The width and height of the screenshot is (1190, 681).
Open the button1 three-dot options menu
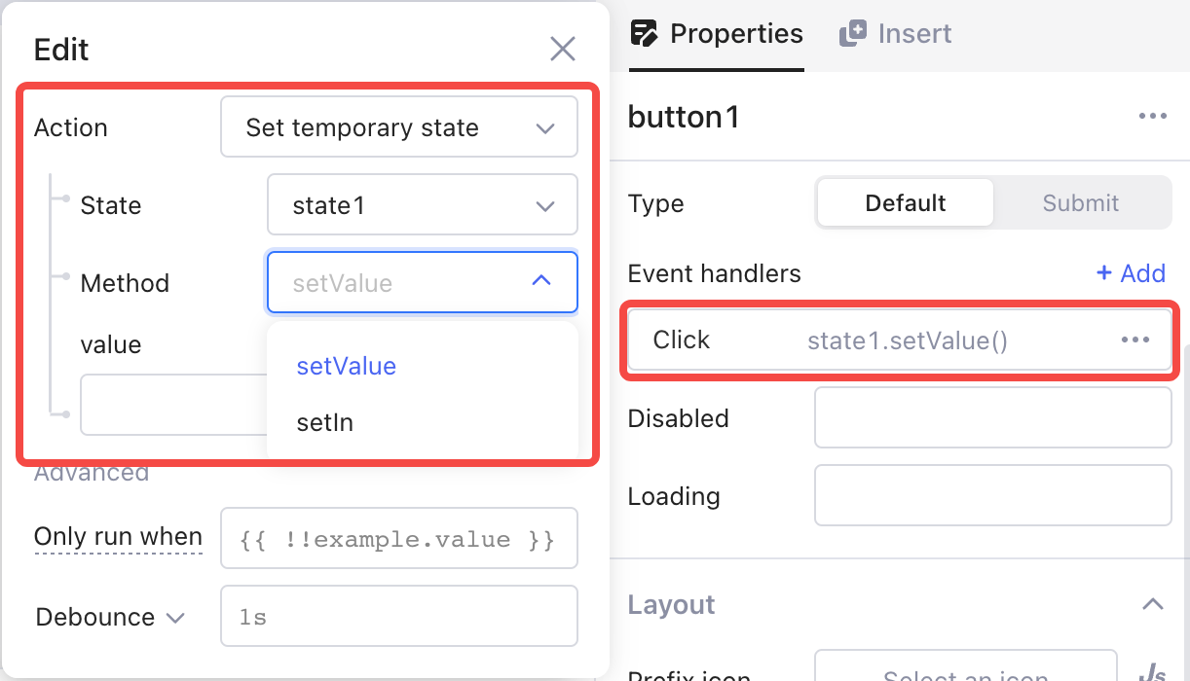coord(1152,117)
